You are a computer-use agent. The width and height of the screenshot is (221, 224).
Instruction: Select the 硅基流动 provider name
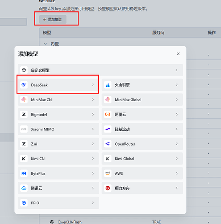[x=122, y=129]
